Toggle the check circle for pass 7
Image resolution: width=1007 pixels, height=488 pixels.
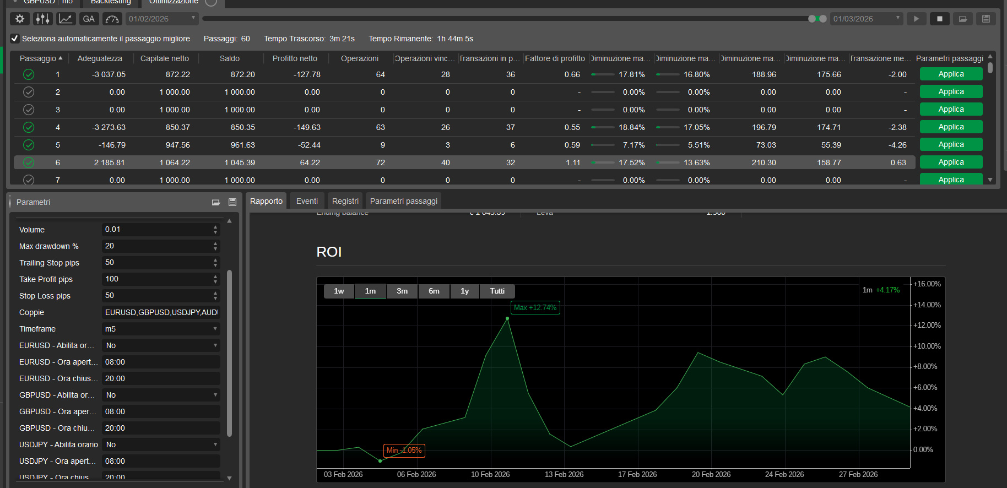(29, 180)
